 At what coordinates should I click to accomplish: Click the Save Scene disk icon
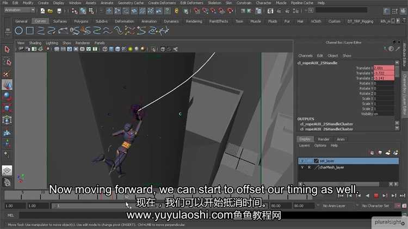59,11
